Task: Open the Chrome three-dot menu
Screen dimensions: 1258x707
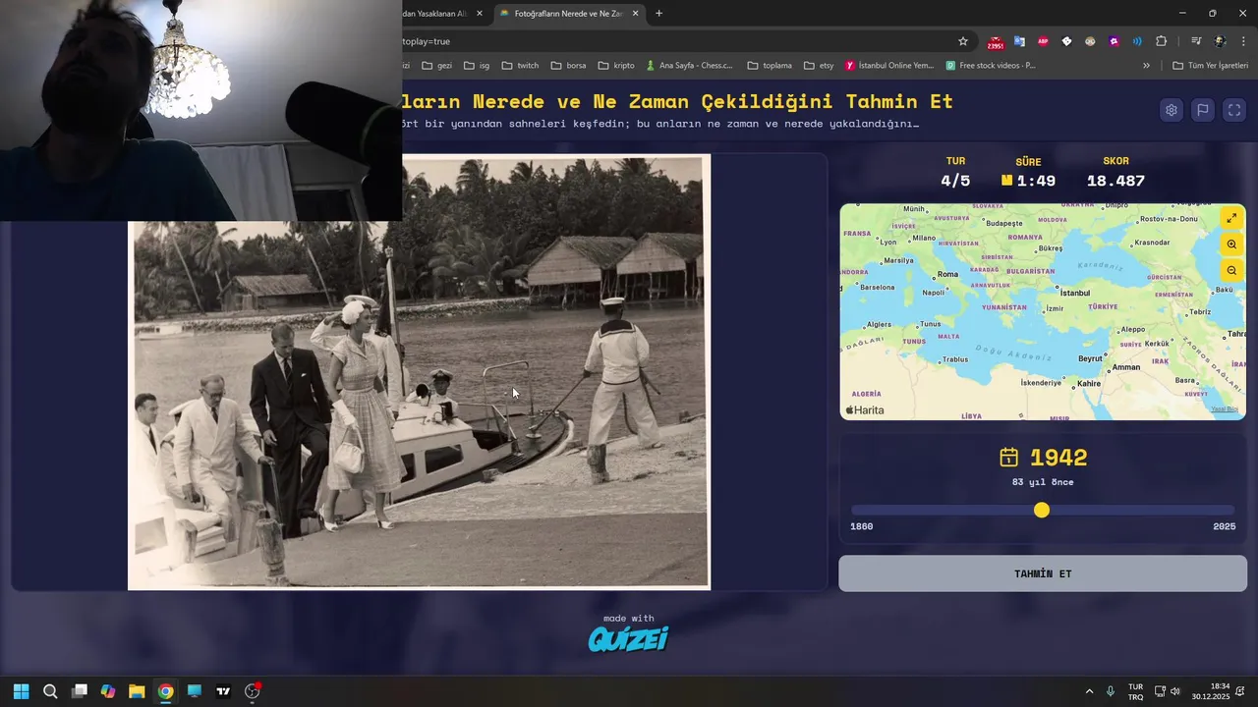Action: pyautogui.click(x=1243, y=41)
